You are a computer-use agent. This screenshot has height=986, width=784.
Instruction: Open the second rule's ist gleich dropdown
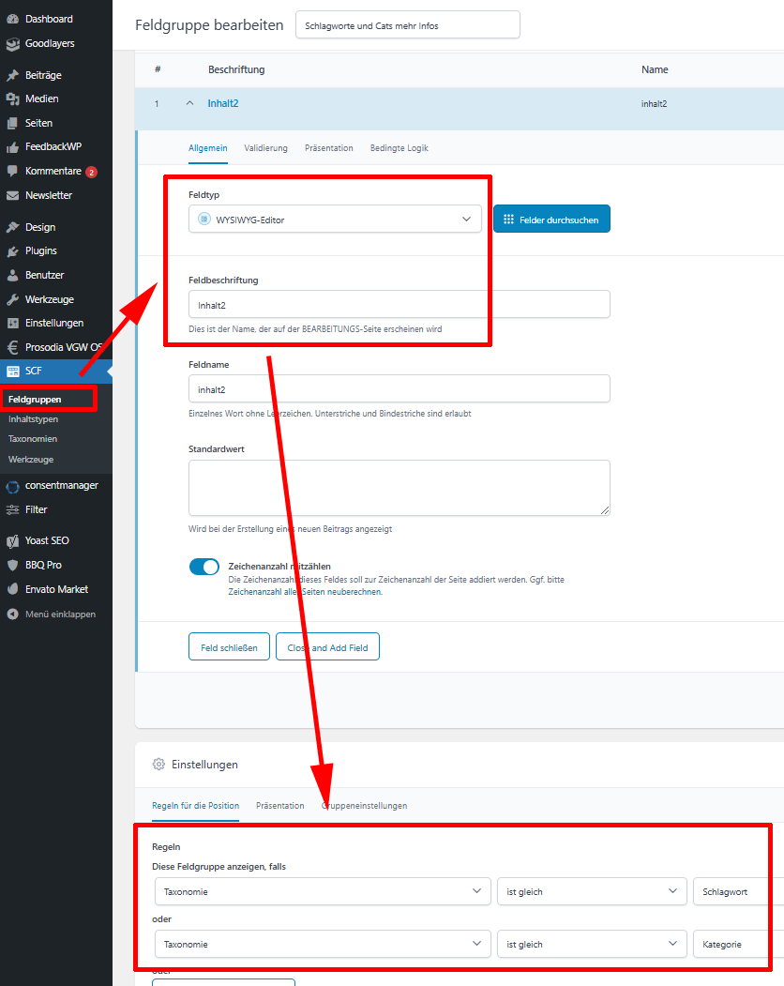pyautogui.click(x=591, y=944)
